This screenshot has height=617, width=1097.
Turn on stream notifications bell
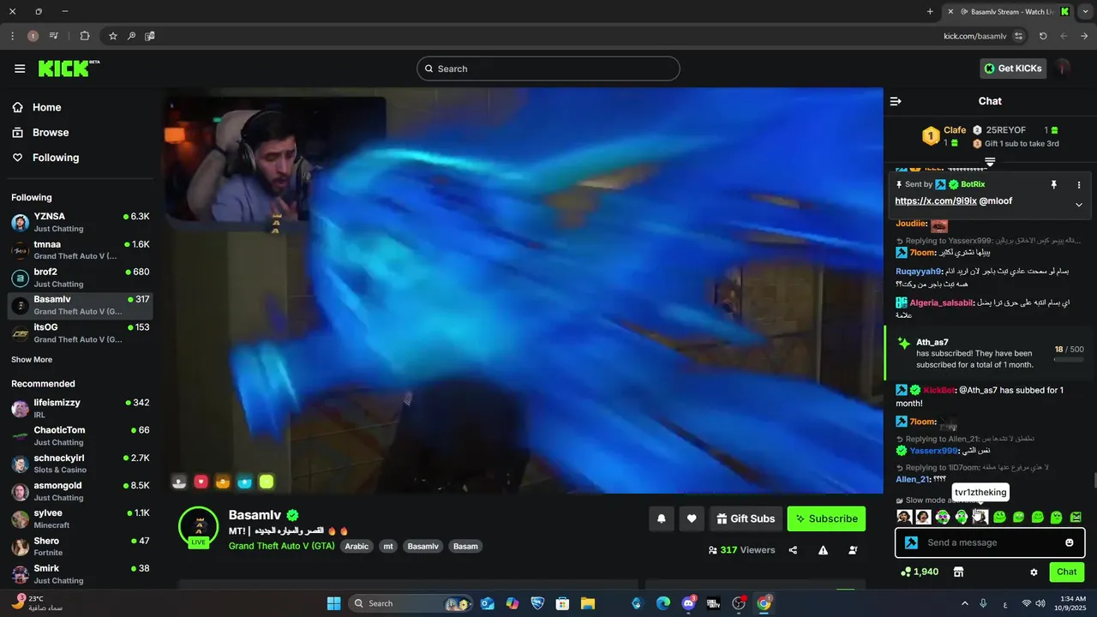662,518
